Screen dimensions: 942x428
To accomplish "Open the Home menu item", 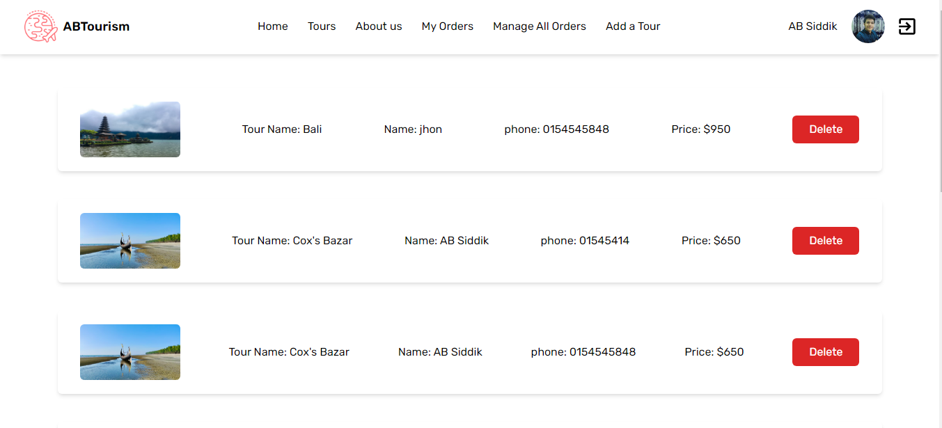I will click(272, 26).
